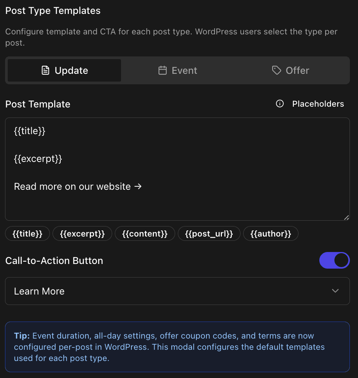The image size is (358, 378).
Task: Select the {{excerpt}} placeholder chip
Action: click(82, 233)
